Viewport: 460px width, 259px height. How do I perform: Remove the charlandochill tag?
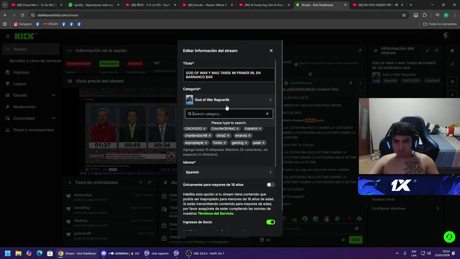click(210, 136)
